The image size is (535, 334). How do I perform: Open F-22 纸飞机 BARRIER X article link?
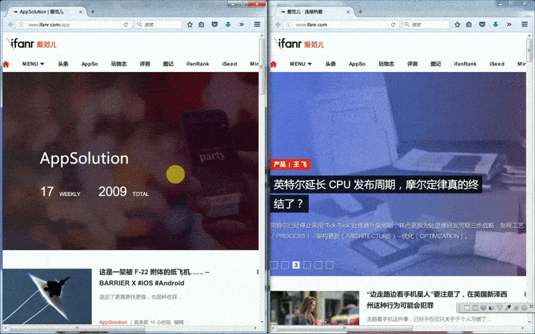pyautogui.click(x=154, y=277)
